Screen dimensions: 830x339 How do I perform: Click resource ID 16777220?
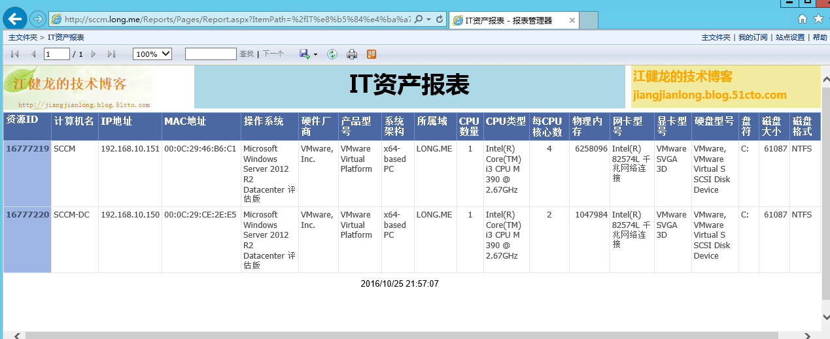(27, 214)
